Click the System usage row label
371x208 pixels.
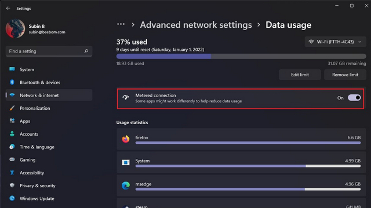point(143,161)
